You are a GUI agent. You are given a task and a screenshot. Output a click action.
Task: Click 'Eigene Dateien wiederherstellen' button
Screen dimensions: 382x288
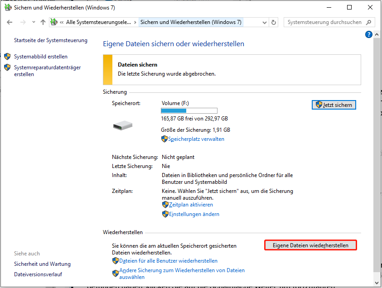pyautogui.click(x=310, y=245)
